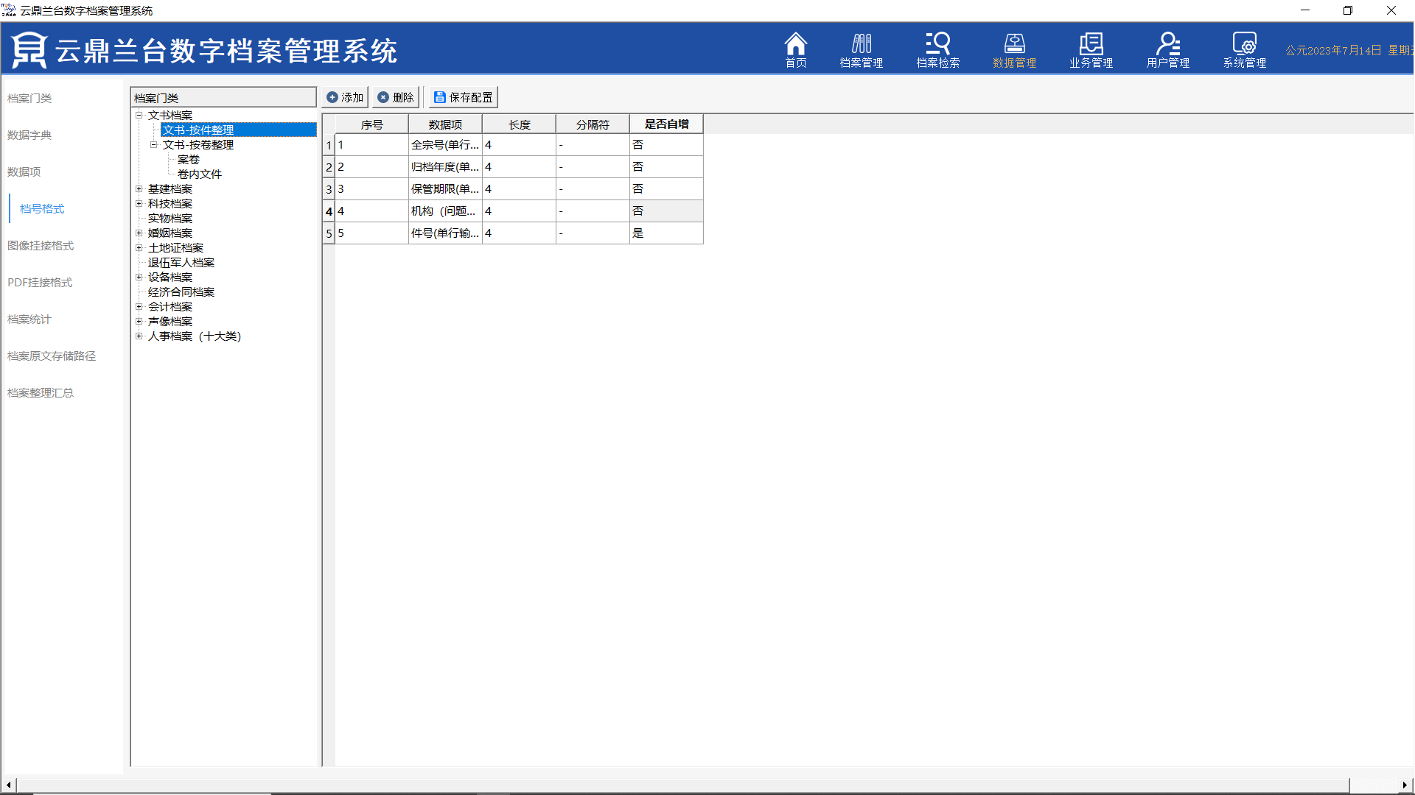Expand the 基建档案 tree node

point(139,189)
